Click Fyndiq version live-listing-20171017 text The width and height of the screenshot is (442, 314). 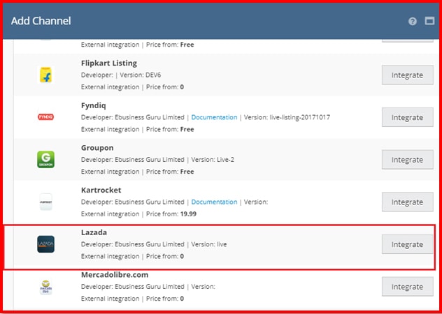click(287, 117)
